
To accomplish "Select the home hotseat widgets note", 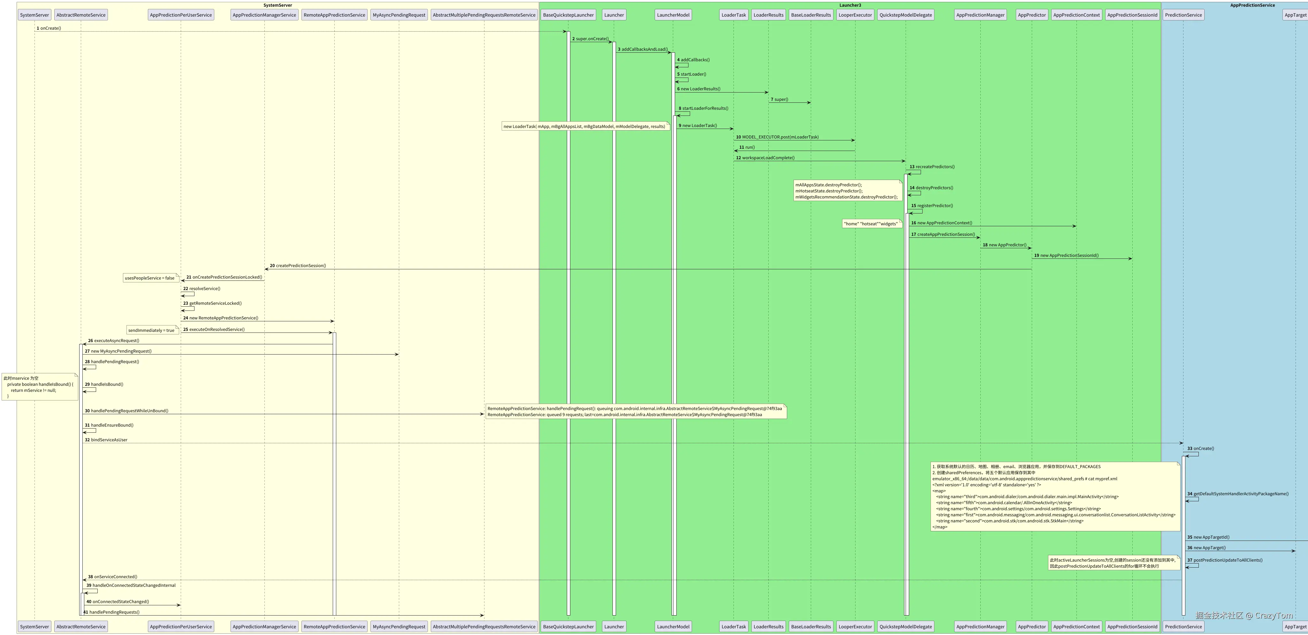I will pyautogui.click(x=872, y=223).
